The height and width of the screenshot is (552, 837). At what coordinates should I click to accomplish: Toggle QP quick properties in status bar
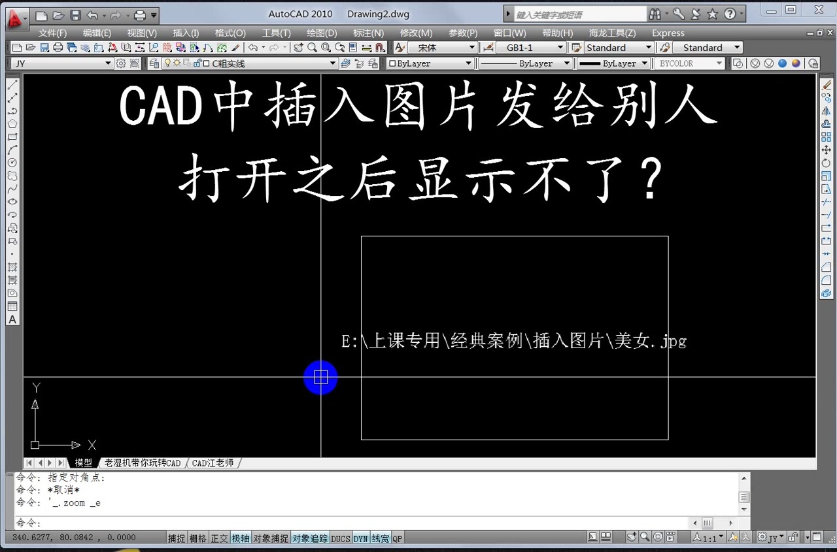click(x=398, y=538)
